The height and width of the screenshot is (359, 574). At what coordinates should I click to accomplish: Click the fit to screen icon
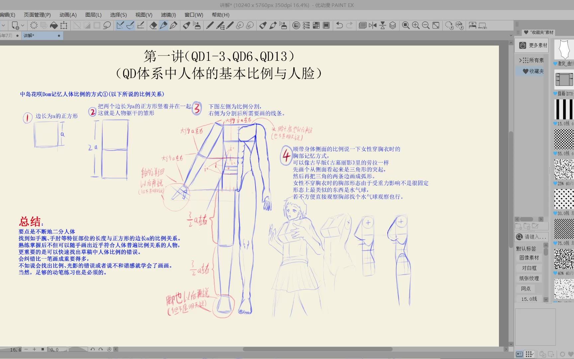point(436,25)
